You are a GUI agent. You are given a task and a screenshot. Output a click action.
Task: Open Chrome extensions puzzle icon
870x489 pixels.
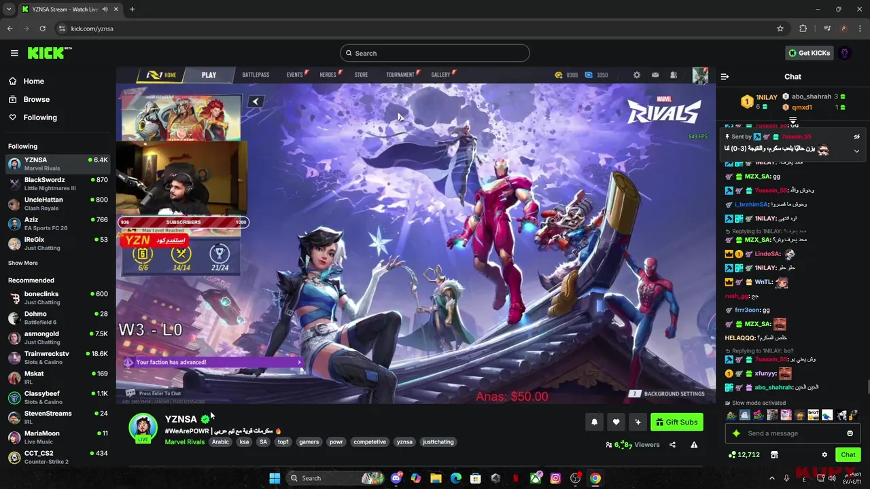(x=803, y=29)
